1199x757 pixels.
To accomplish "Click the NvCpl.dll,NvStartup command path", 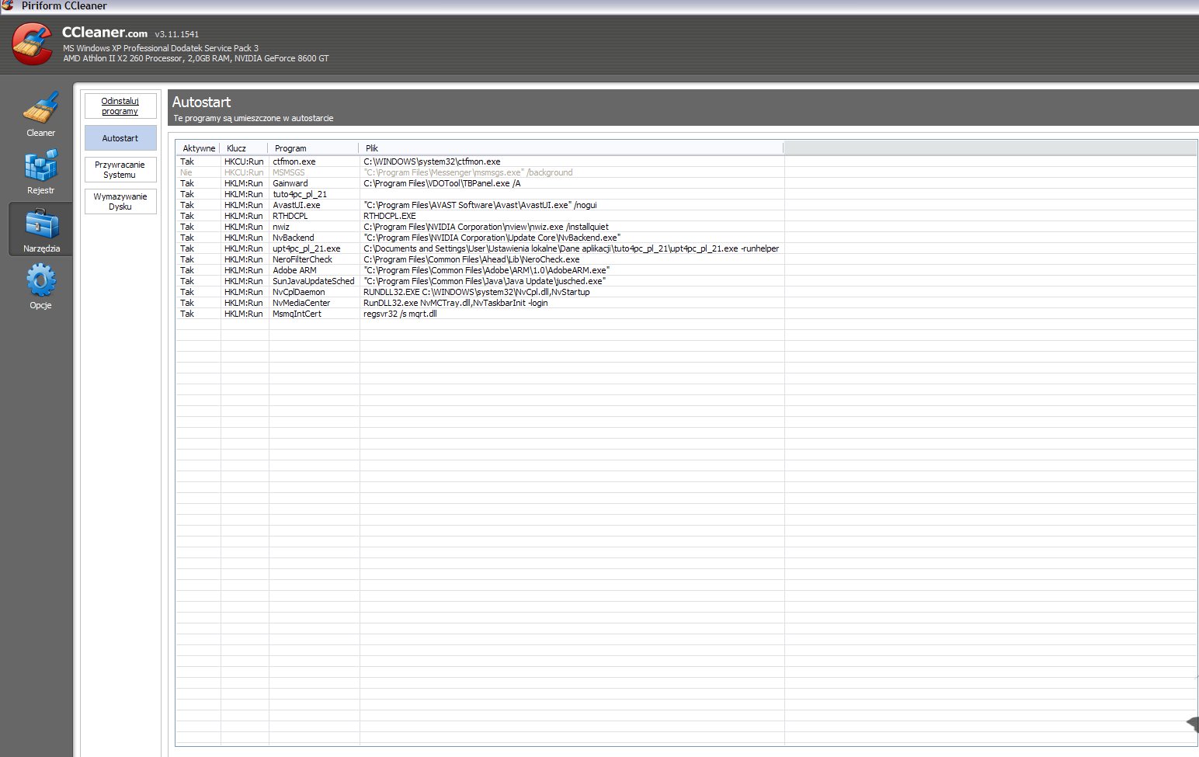I will pyautogui.click(x=477, y=292).
